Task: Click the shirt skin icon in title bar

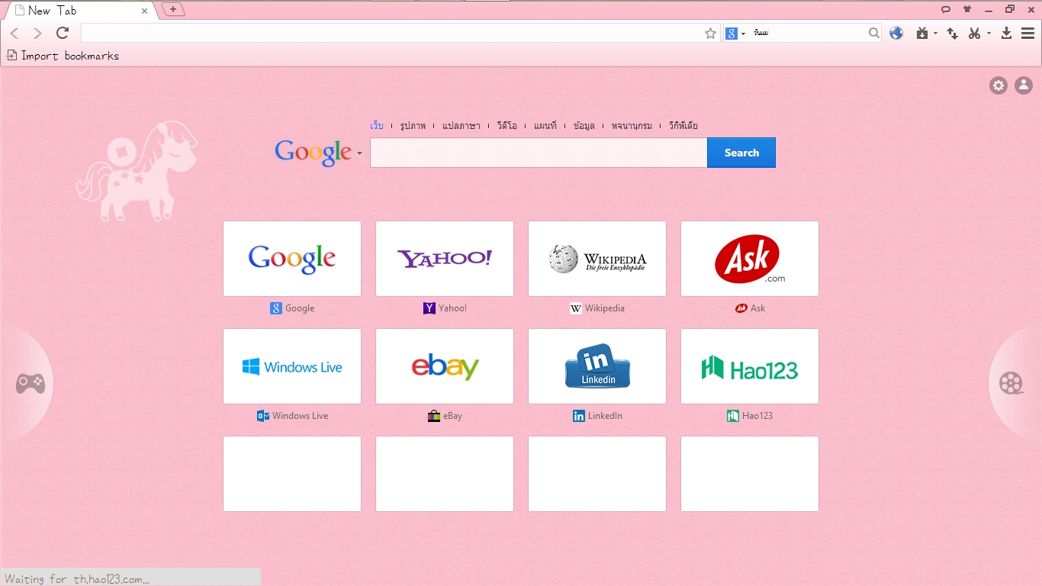Action: [x=967, y=9]
